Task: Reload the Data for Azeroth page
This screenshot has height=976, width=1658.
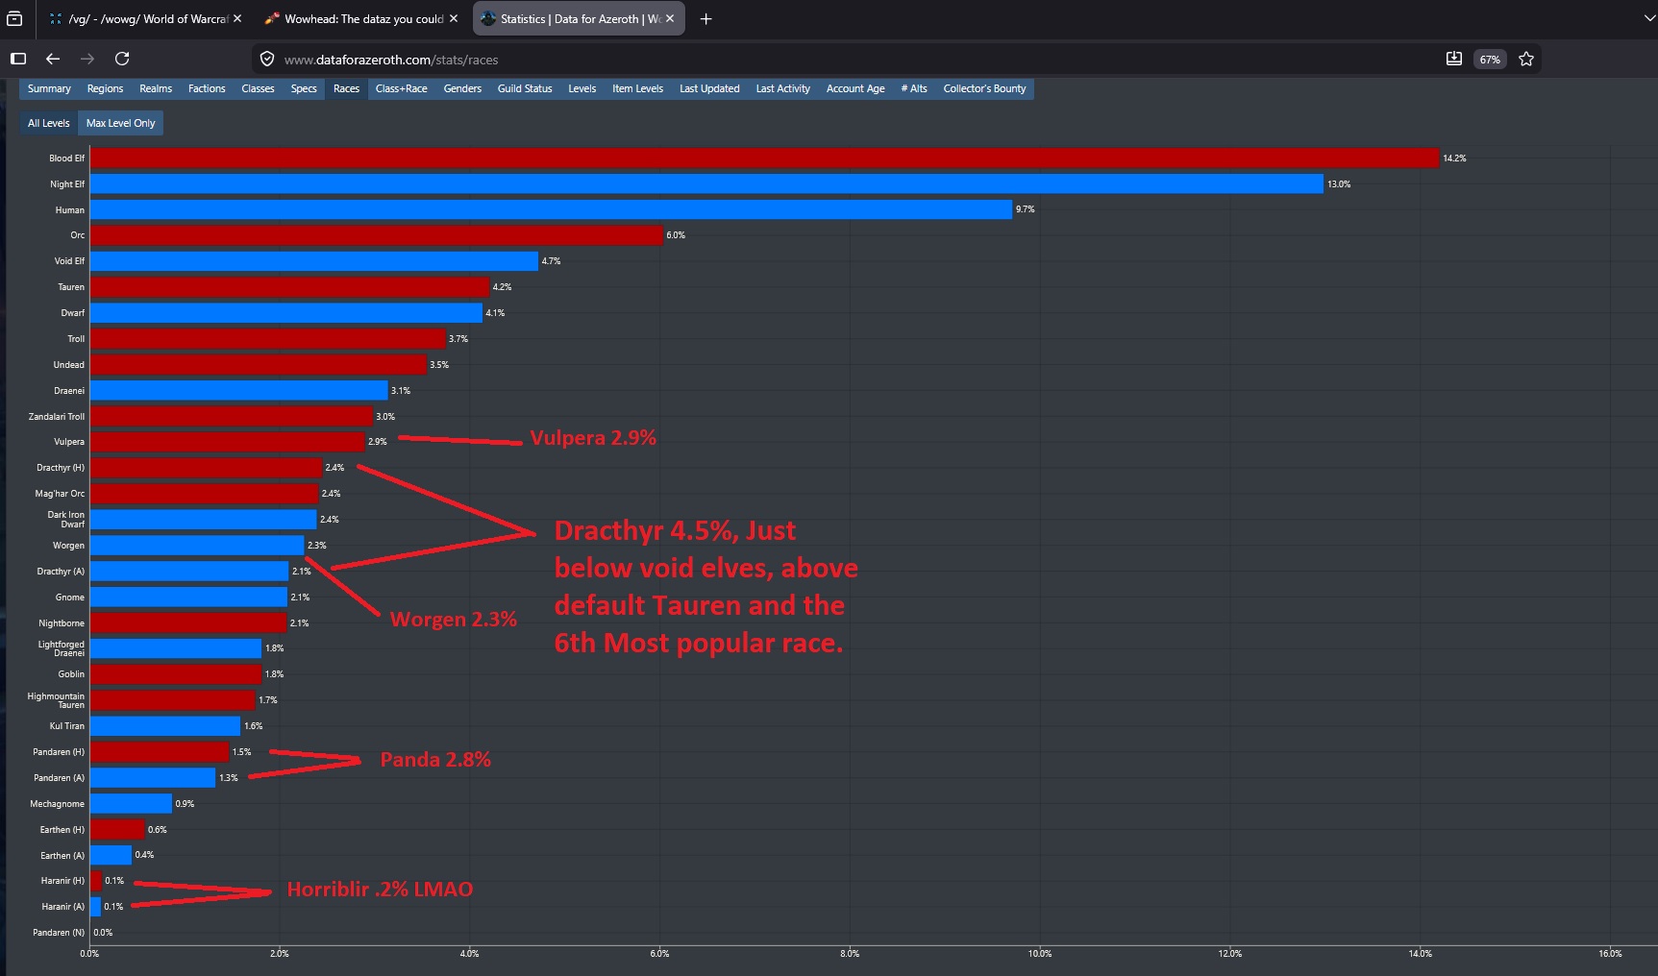Action: point(122,59)
